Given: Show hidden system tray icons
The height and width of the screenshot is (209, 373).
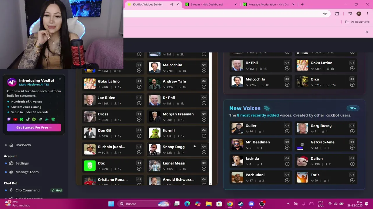Looking at the screenshot, I should [288, 204].
